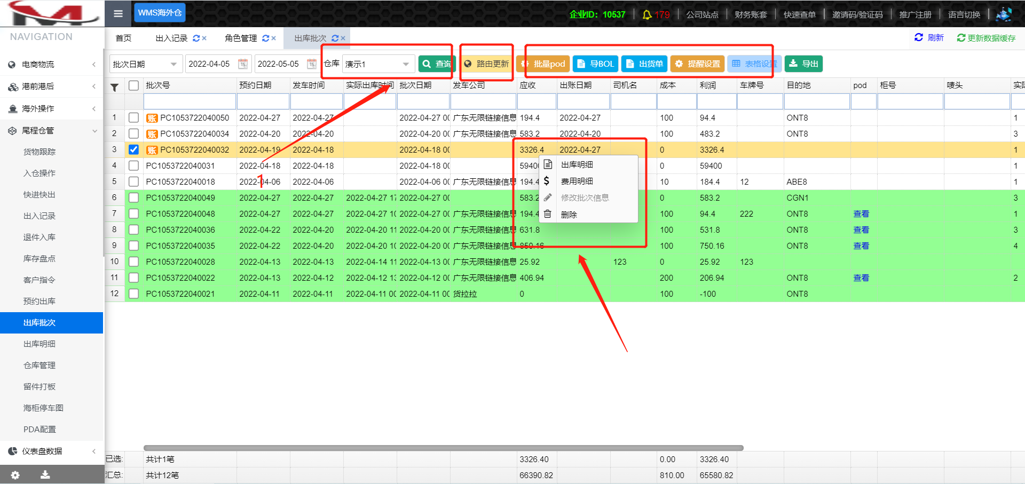This screenshot has height=484, width=1025.
Task: Open the 批次日期 dropdown
Action: [145, 64]
